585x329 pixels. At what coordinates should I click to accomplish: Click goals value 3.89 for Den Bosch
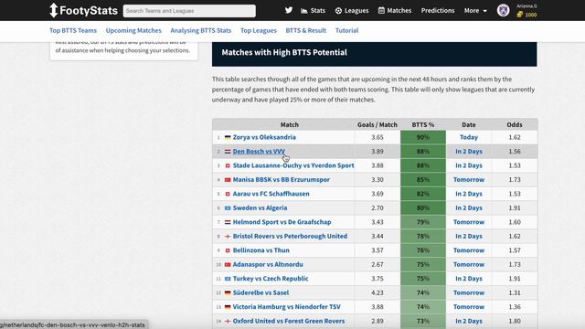(x=378, y=152)
